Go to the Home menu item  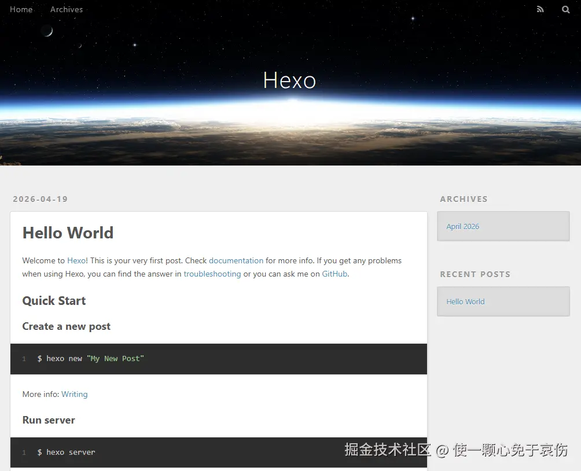(21, 9)
